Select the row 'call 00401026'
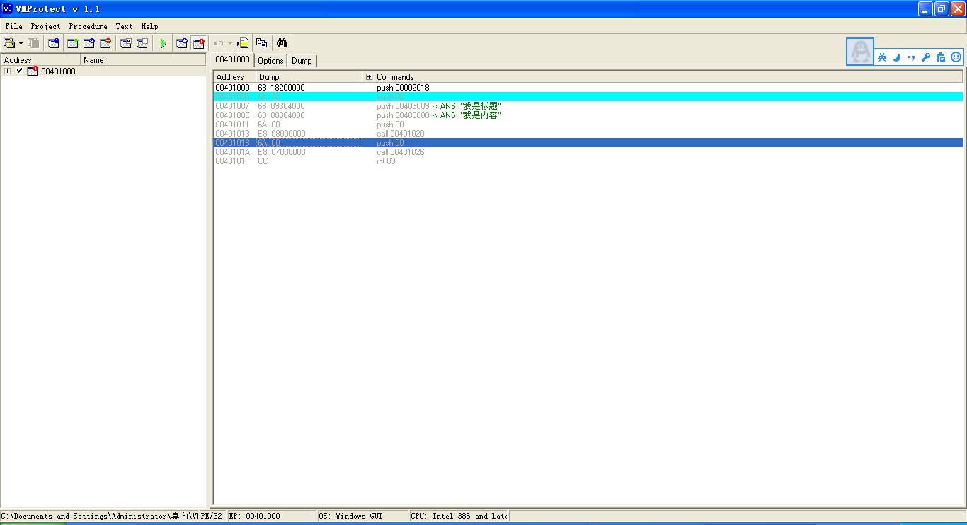Viewport: 967px width, 525px height. [588, 152]
